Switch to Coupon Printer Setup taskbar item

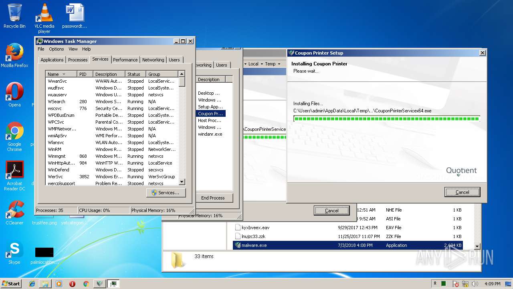[100, 283]
